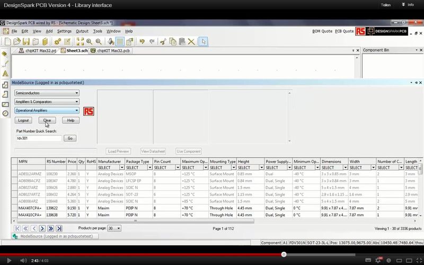This screenshot has width=424, height=265.
Task: Copy selection with the copy icon
Action: (x=173, y=41)
